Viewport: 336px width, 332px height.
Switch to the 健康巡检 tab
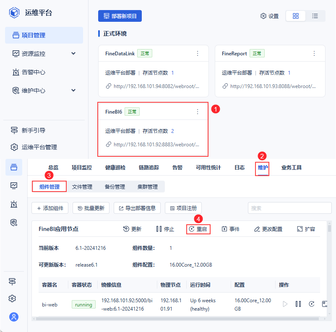click(x=115, y=168)
